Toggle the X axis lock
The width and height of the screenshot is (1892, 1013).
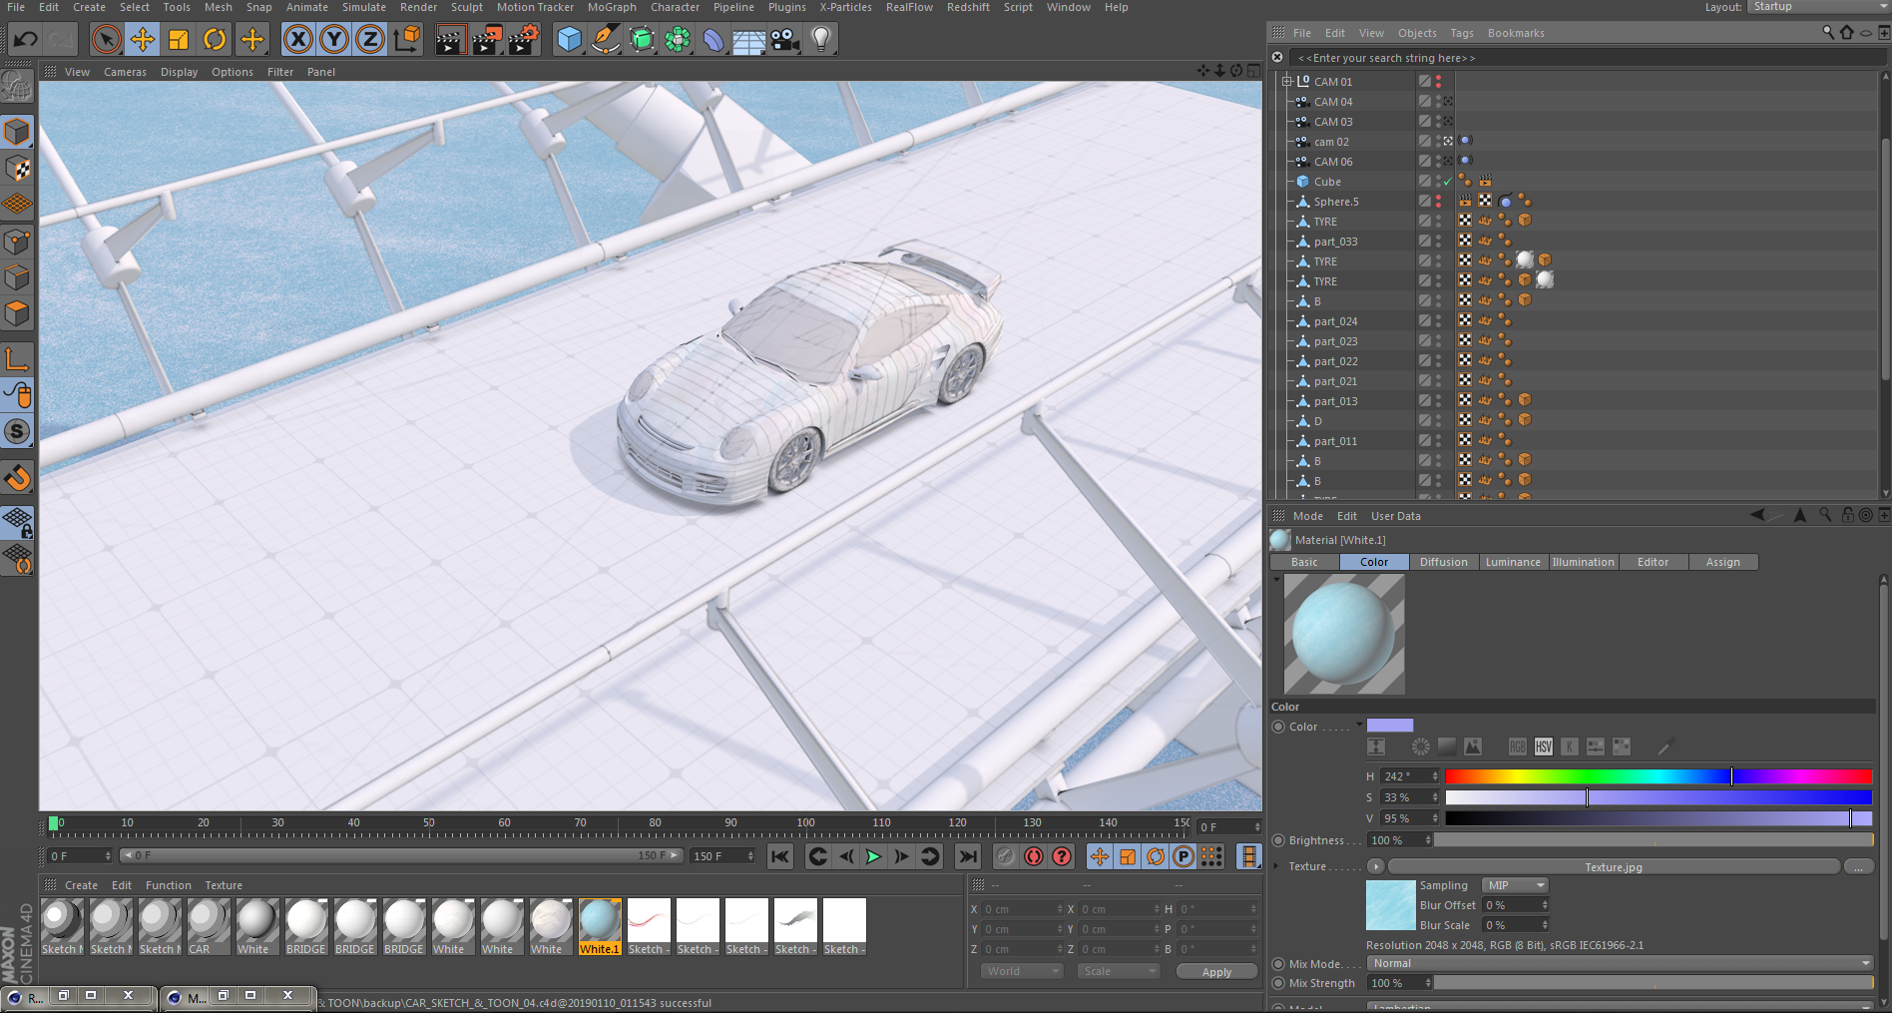coord(297,40)
